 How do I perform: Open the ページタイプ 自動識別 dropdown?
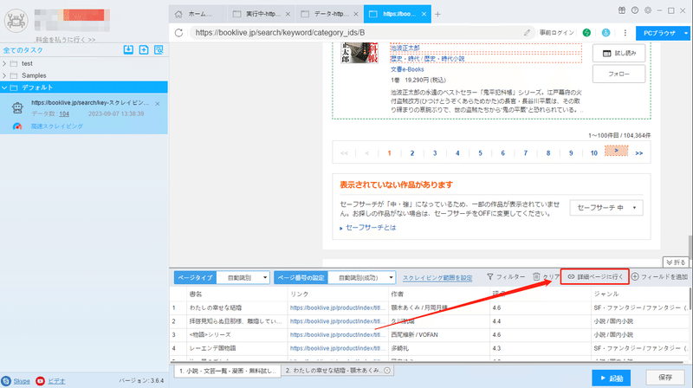243,277
